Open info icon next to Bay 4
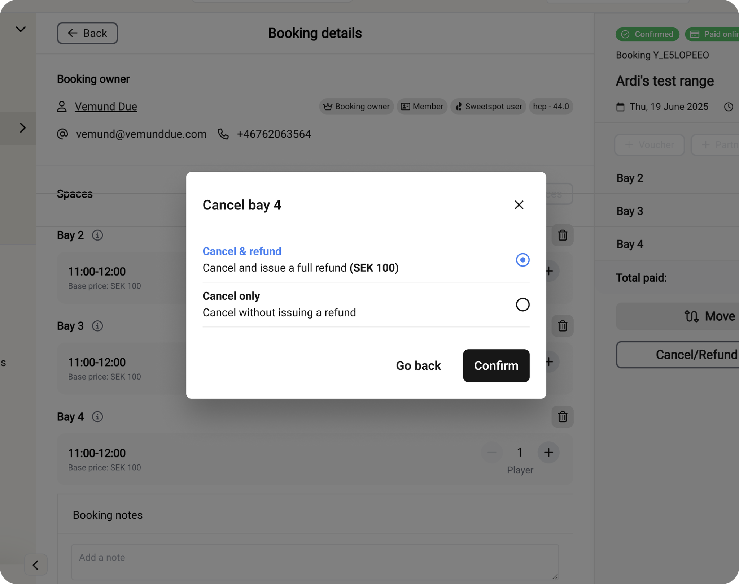739x584 pixels. [97, 417]
